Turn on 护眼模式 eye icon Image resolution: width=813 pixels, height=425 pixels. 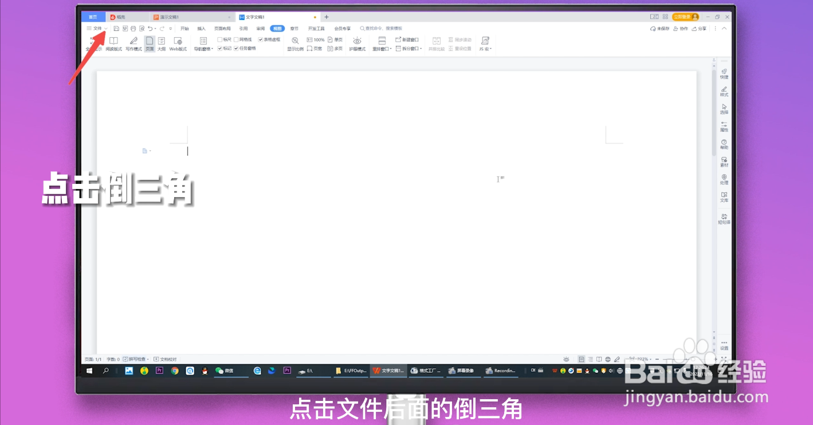point(358,44)
